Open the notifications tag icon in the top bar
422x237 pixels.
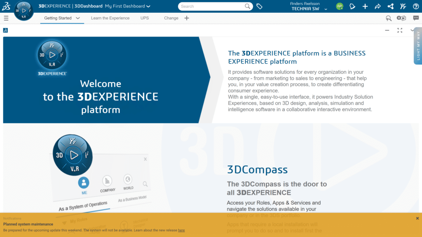coord(352,6)
